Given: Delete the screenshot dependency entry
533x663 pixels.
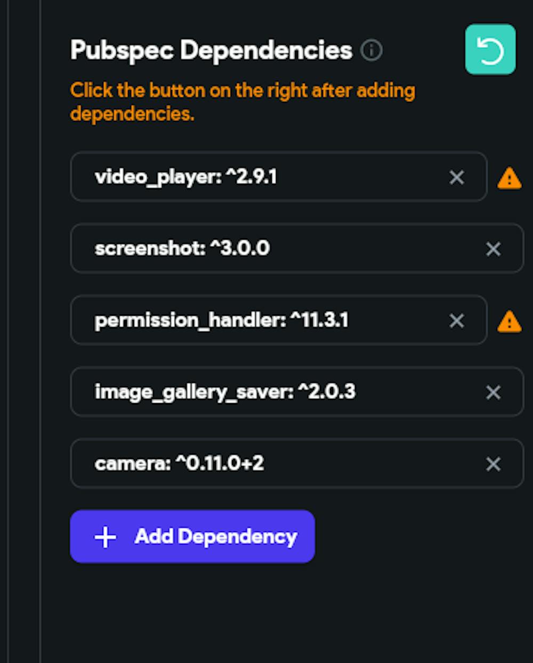Looking at the screenshot, I should pyautogui.click(x=494, y=249).
